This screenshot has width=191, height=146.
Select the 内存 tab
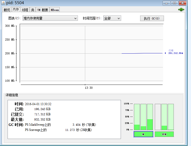click(16, 9)
